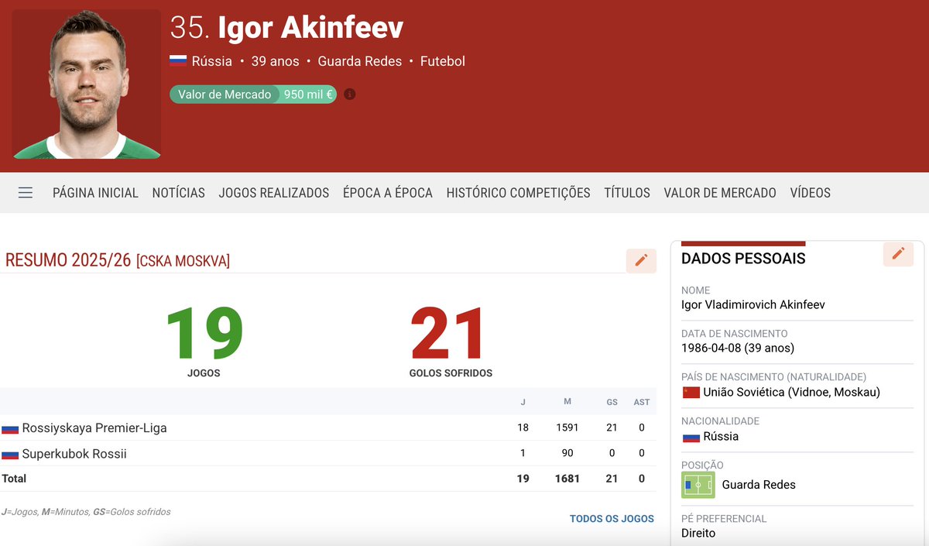929x546 pixels.
Task: Select the Histórico Competições tab
Action: tap(519, 193)
